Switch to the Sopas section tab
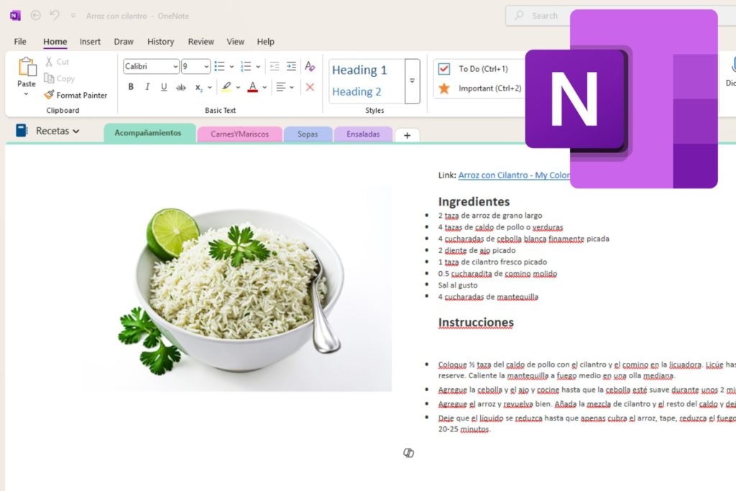Image resolution: width=736 pixels, height=491 pixels. (308, 134)
